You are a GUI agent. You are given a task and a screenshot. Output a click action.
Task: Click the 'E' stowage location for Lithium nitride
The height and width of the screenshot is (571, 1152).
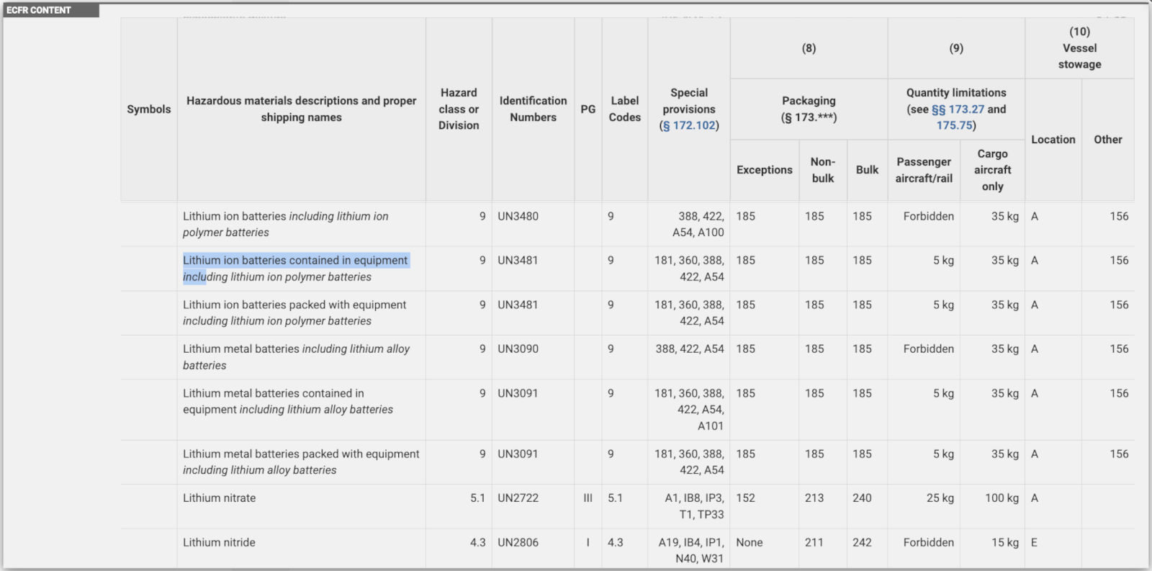click(x=1034, y=543)
